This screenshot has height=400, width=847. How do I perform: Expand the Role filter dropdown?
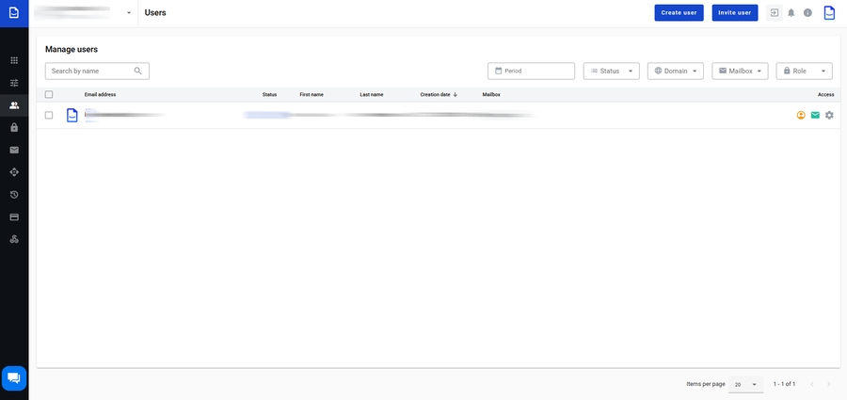804,71
